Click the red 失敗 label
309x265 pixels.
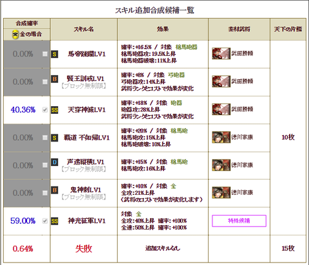84,249
